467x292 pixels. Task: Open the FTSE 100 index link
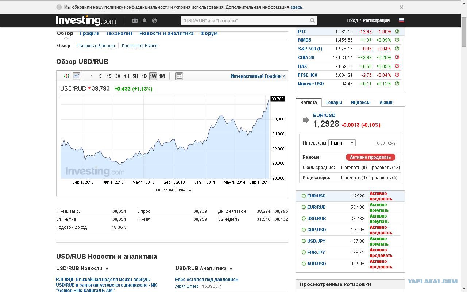[308, 75]
